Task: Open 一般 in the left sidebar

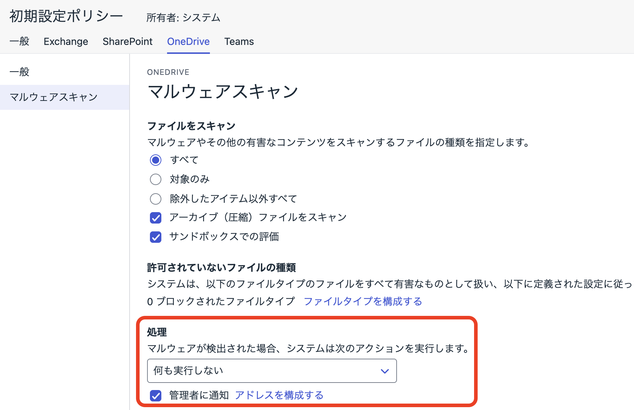Action: point(20,72)
